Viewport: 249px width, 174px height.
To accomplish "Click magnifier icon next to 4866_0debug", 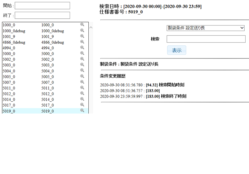I will click(x=82, y=42).
